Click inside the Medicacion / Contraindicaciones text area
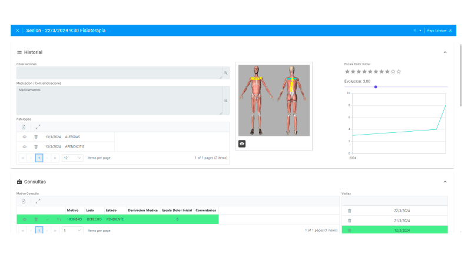Screen dimensions: 471x264 [118, 101]
